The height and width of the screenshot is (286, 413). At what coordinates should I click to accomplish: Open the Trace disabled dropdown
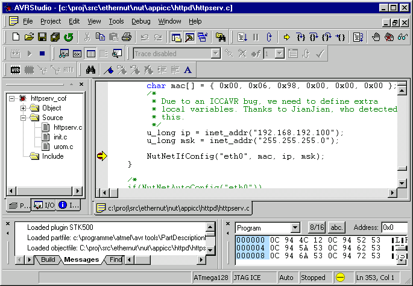pyautogui.click(x=216, y=54)
